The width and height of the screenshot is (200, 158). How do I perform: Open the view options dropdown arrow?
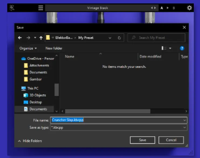pos(170,48)
